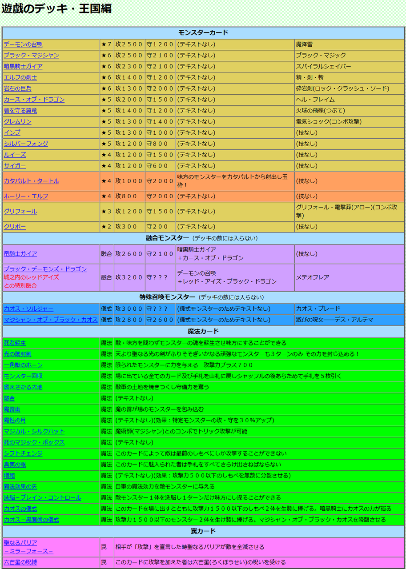The image size is (406, 569).
Task: Open the カタパルト・タートル link
Action: 31,181
